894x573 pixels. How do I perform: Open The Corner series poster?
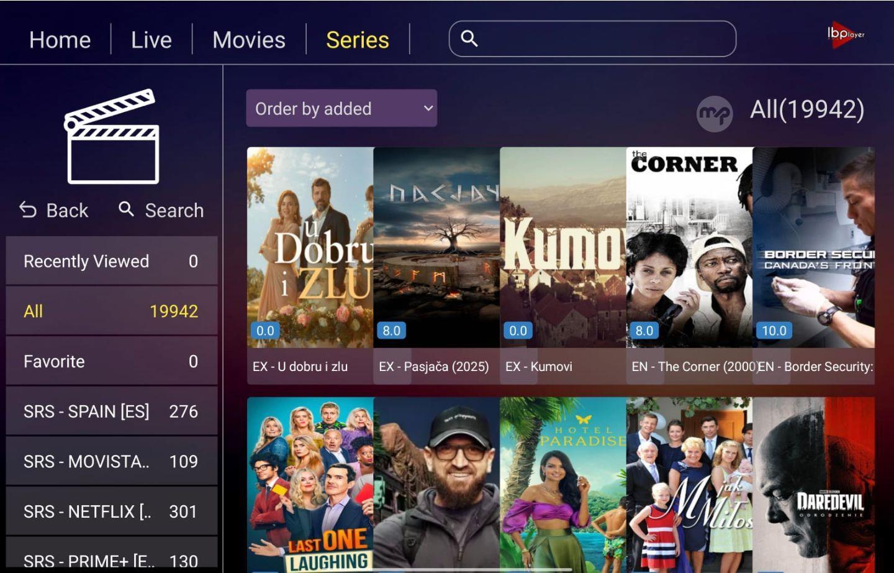(689, 247)
